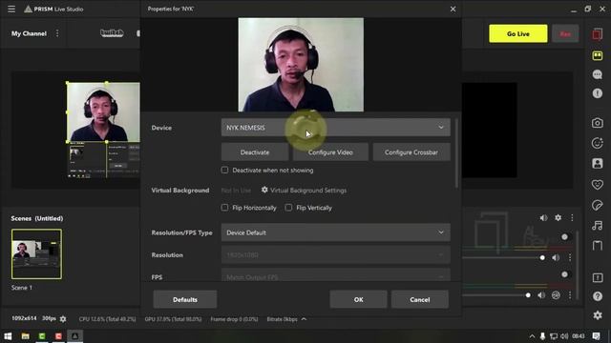Click the yellow Go Live button
This screenshot has height=343, width=611.
[517, 34]
